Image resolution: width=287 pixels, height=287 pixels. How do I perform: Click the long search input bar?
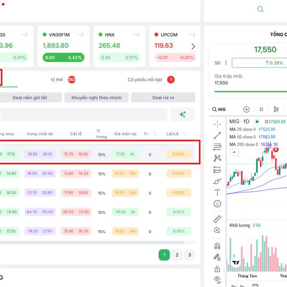(83, 114)
